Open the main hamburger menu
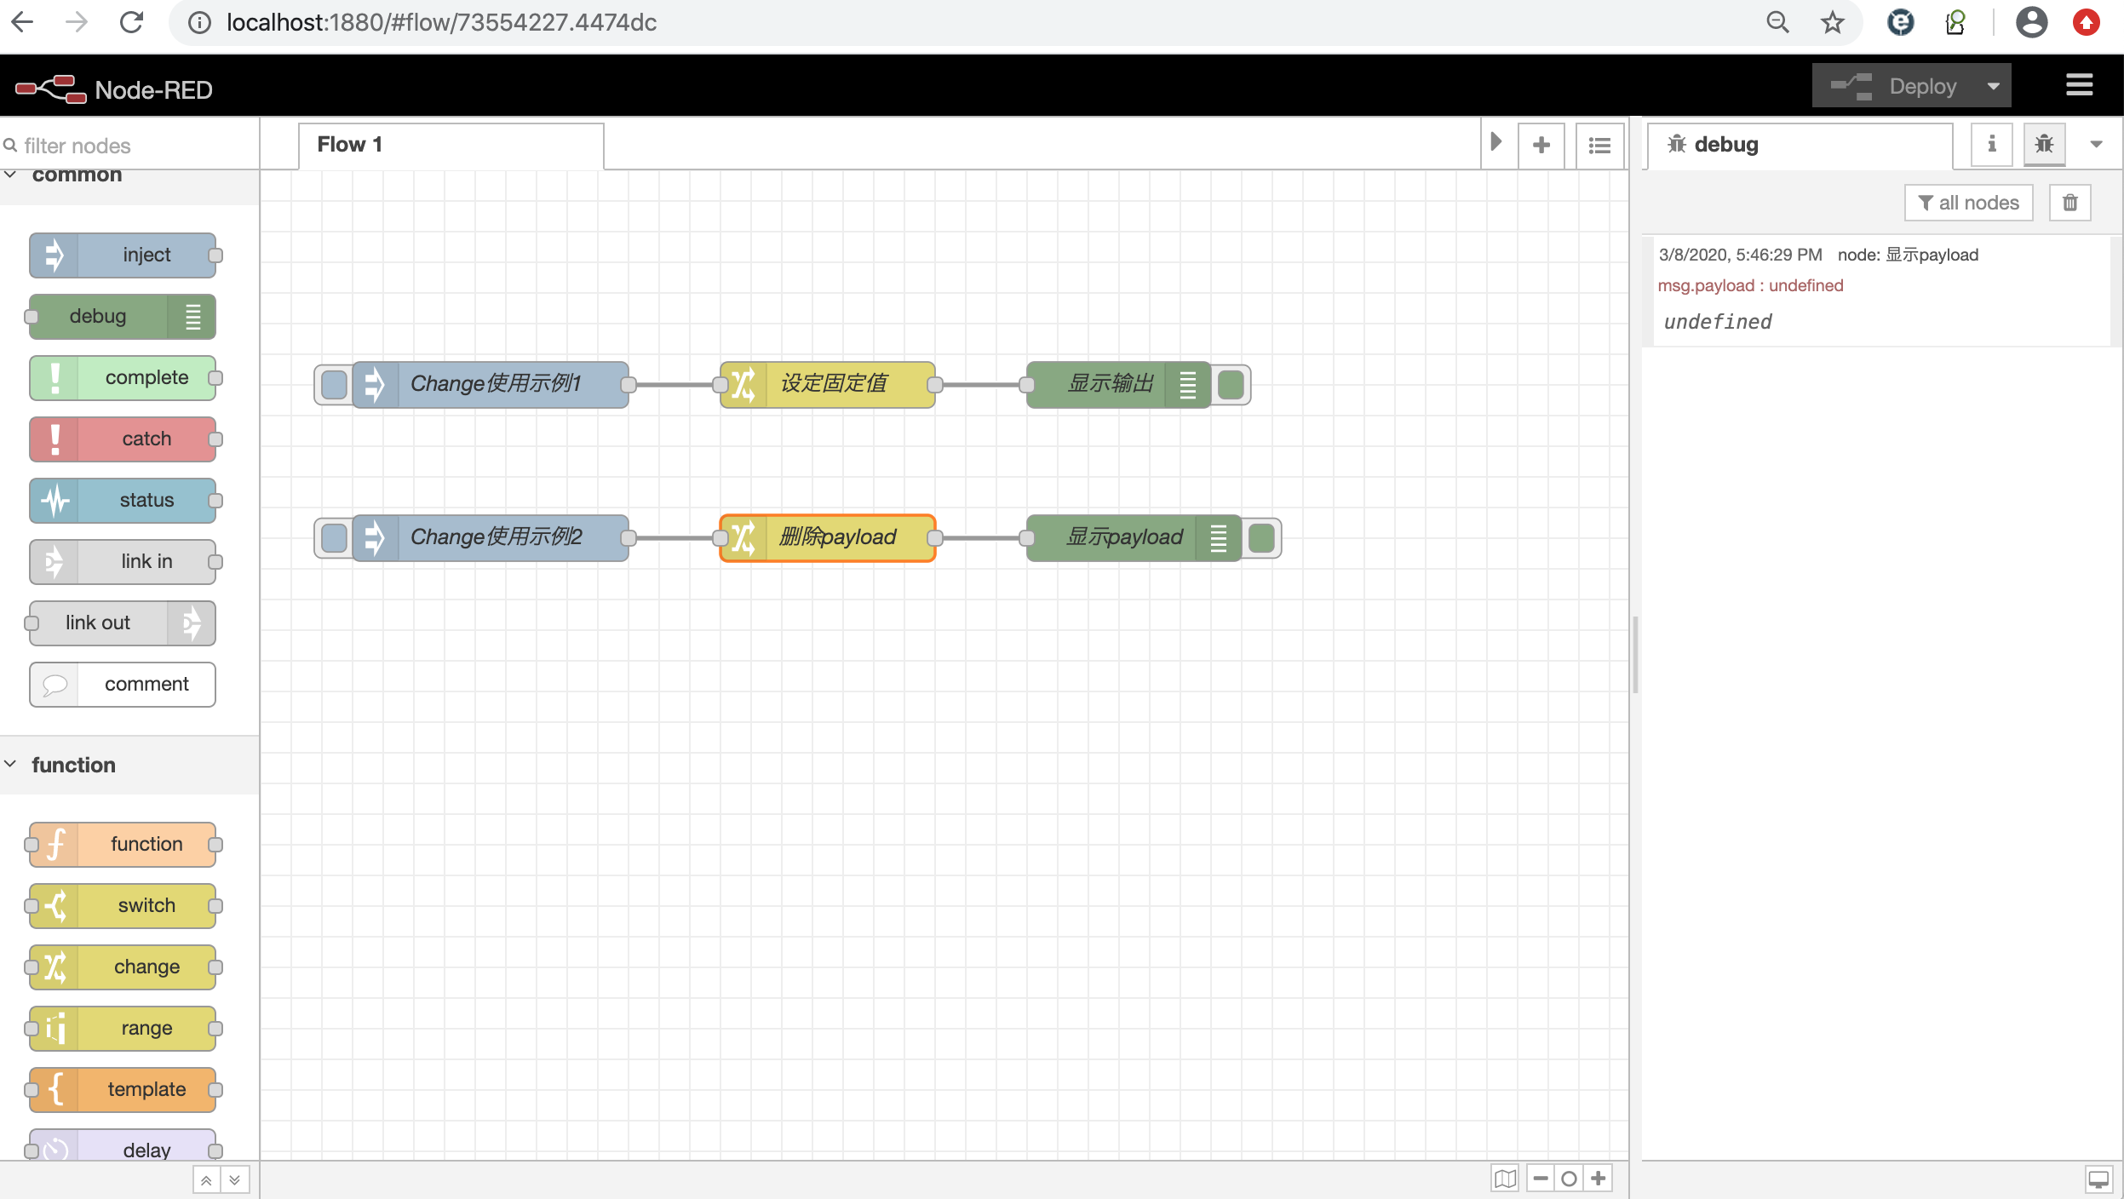This screenshot has height=1199, width=2124. tap(2079, 85)
